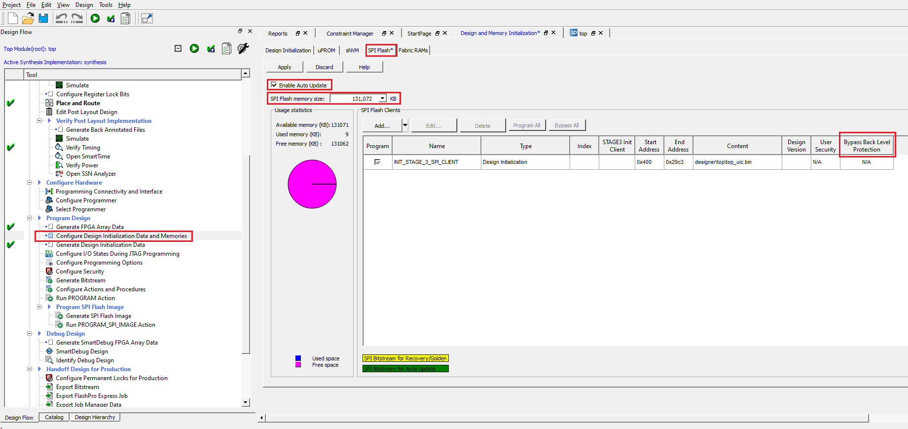This screenshot has width=908, height=429.
Task: Click the Top Module(root): top link
Action: [x=30, y=49]
